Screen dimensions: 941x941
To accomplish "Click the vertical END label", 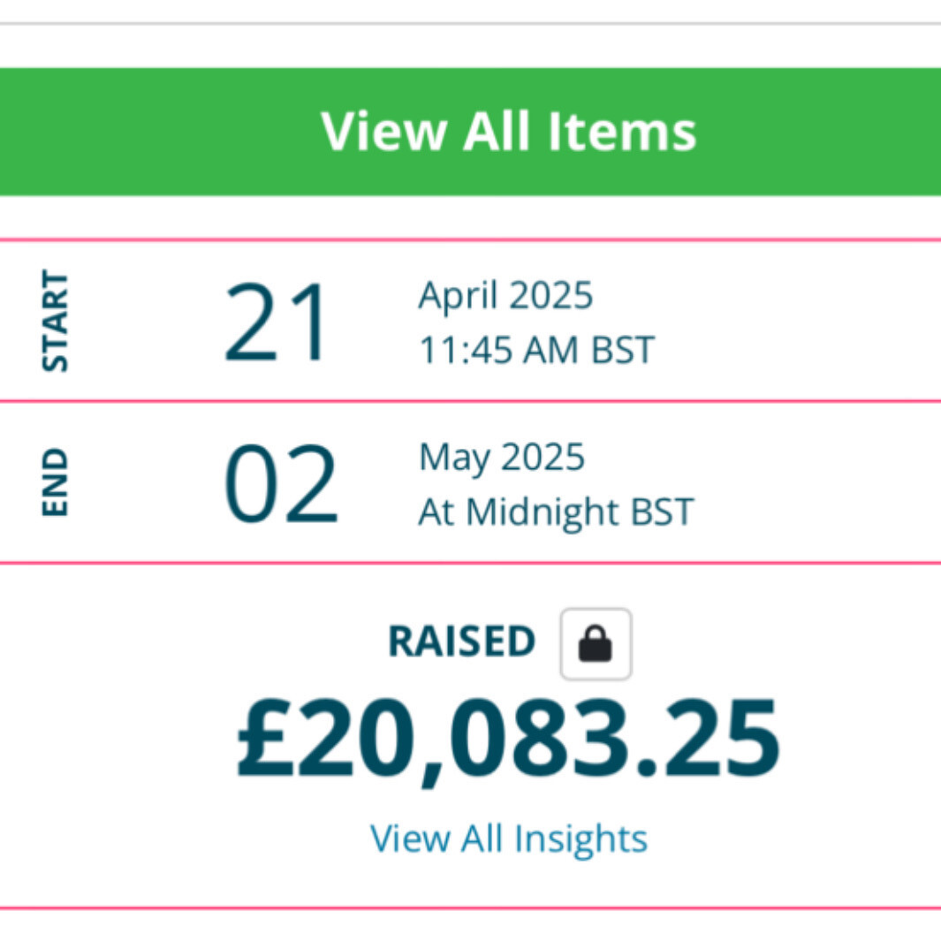I will (56, 482).
